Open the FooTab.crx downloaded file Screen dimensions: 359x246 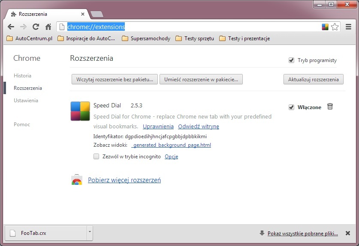(x=46, y=233)
